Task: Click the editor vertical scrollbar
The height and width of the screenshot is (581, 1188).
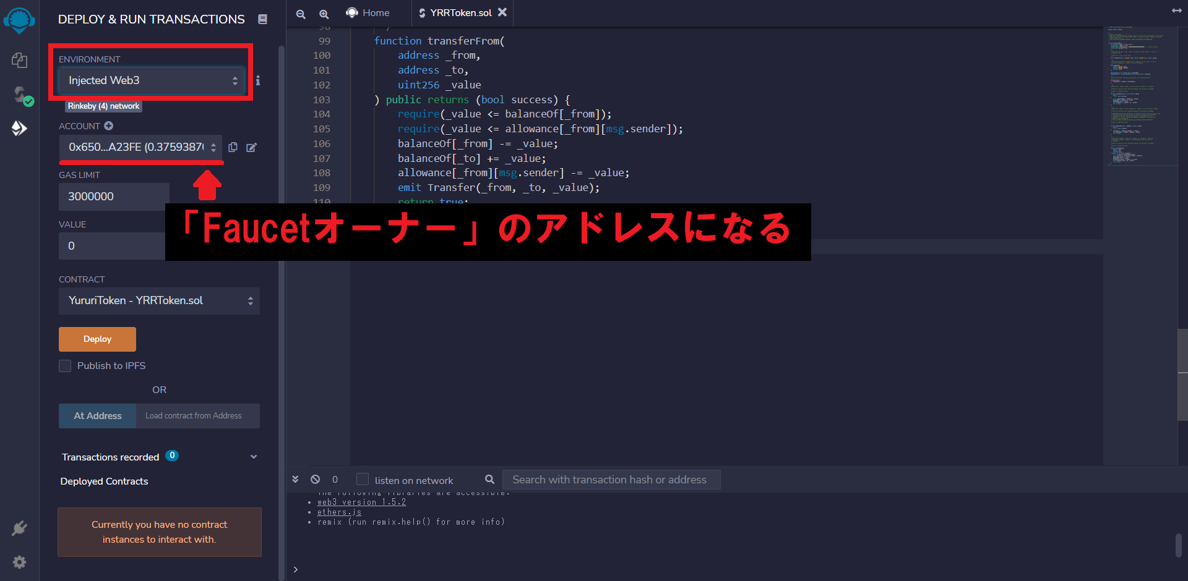Action: 1182,375
